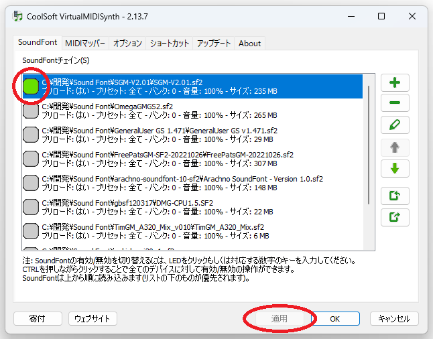Viewport: 433px width, 339px height.
Task: Enable the LED for GeneralUser GS v1.471.sf2
Action: (x=31, y=135)
